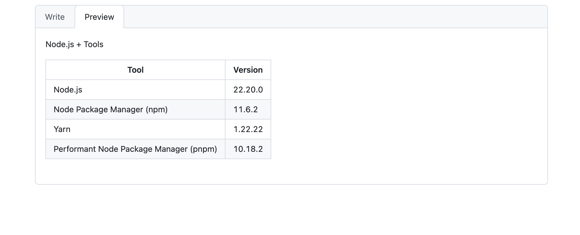Switch to the Write tab
Viewport: 580px width, 235px height.
click(x=55, y=17)
